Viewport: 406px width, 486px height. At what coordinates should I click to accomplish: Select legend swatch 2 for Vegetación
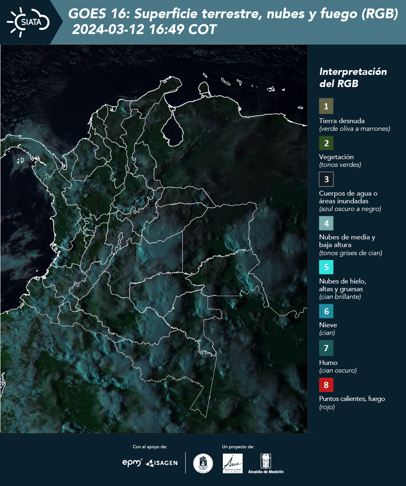click(326, 143)
